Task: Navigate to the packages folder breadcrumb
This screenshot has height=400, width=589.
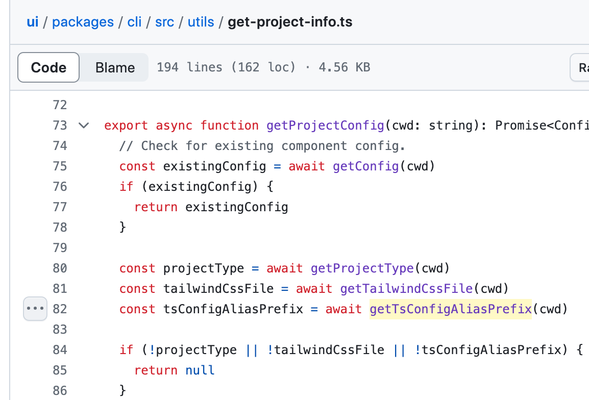Action: coord(83,21)
